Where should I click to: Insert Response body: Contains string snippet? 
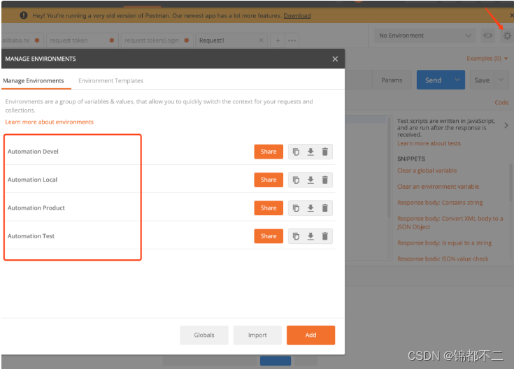point(440,203)
